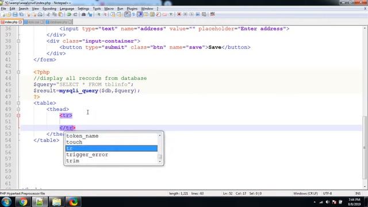Open the Function List panel icon
Screen dimensions: 368x207
[159, 14]
